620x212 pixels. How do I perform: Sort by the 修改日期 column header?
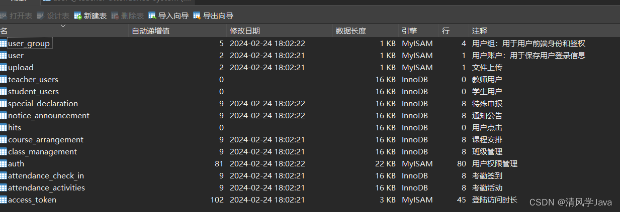[280, 31]
